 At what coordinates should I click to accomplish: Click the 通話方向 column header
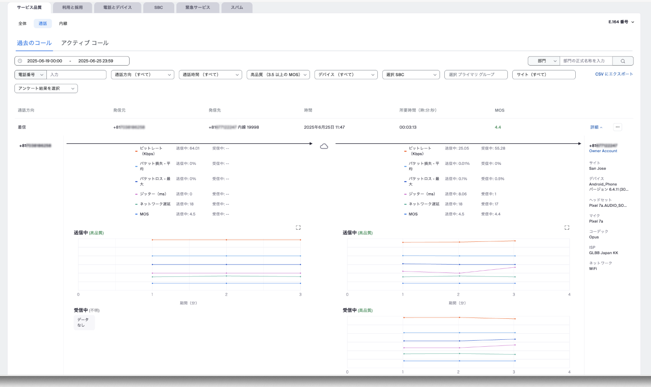tap(26, 110)
